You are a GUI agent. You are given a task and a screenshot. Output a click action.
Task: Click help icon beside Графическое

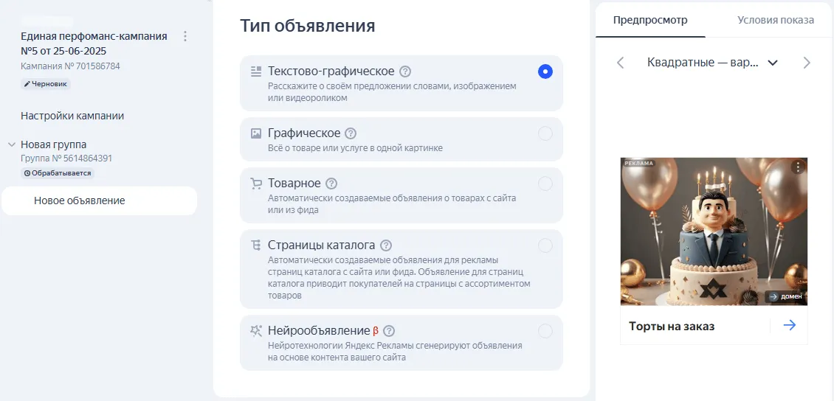pyautogui.click(x=351, y=133)
